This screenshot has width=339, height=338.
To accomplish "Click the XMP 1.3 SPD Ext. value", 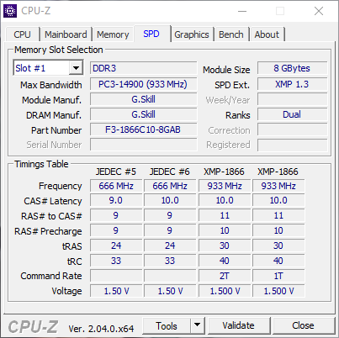I will pos(292,84).
